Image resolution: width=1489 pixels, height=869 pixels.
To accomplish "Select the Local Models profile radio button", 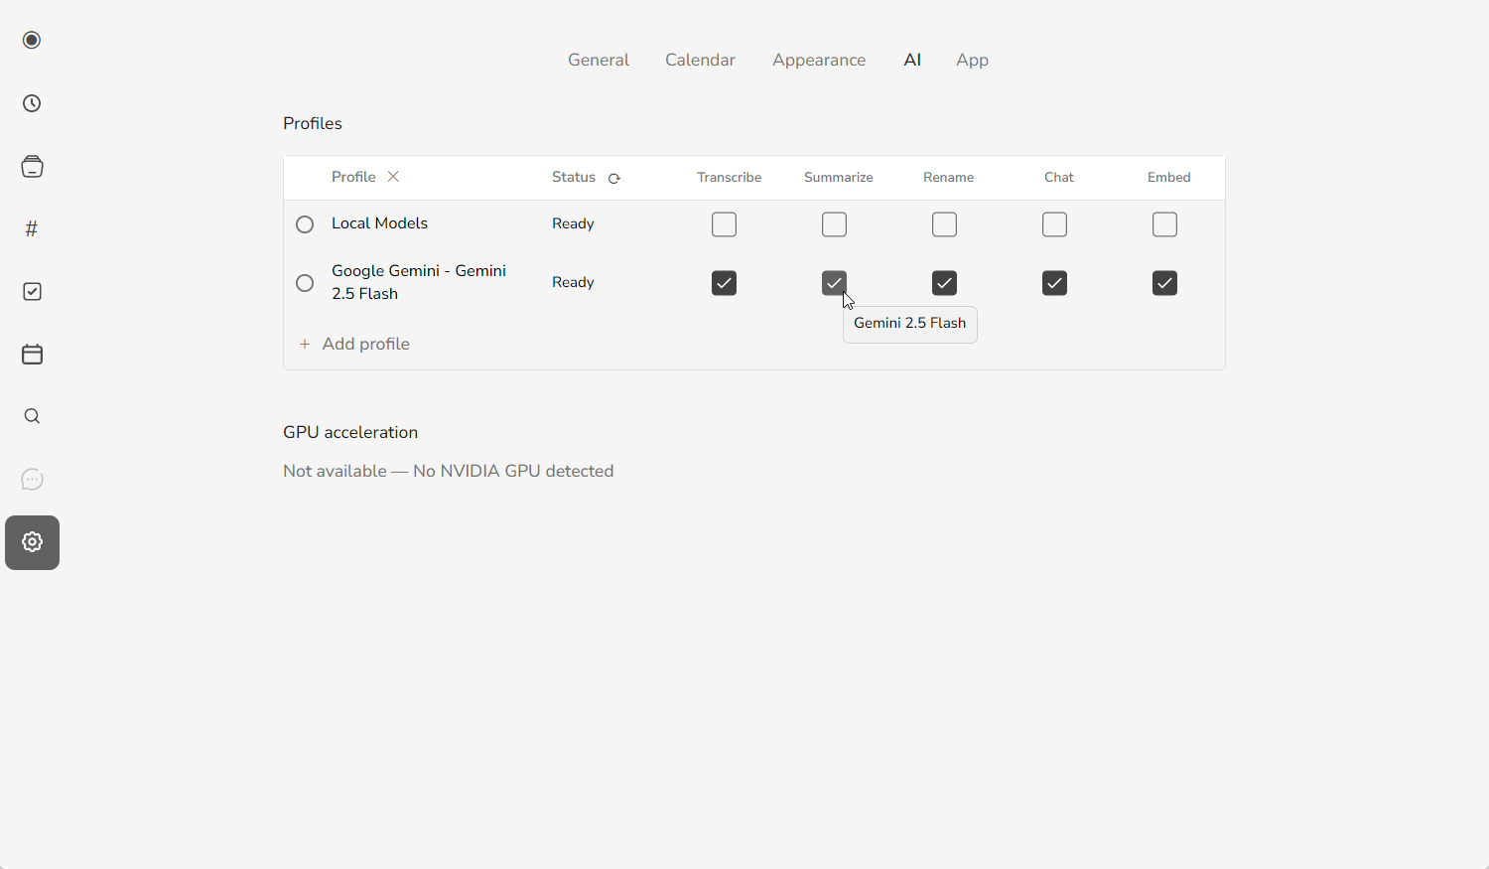I will coord(305,224).
